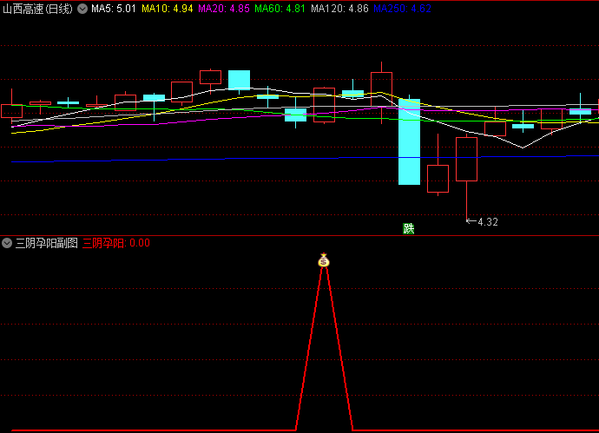Click the yellow MA10: 4.94 label
Image resolution: width=599 pixels, height=433 pixels.
point(168,9)
